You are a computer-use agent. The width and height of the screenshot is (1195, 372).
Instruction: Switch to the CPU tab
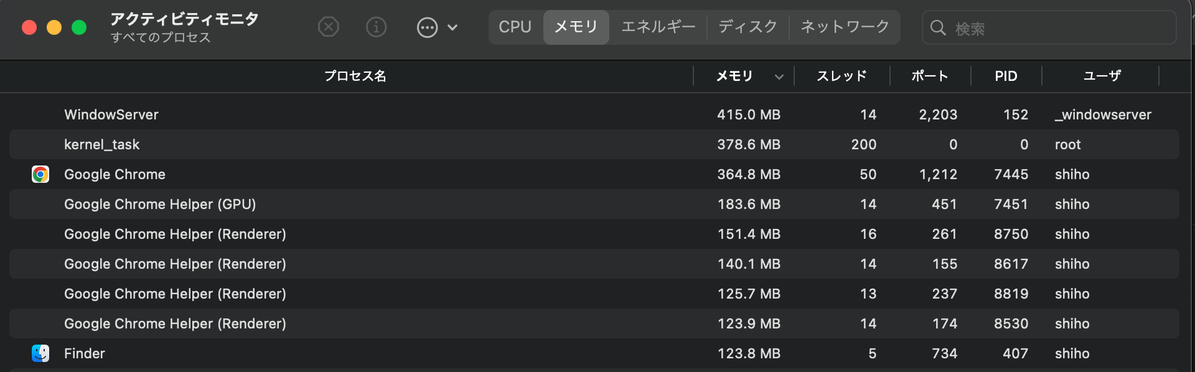515,27
